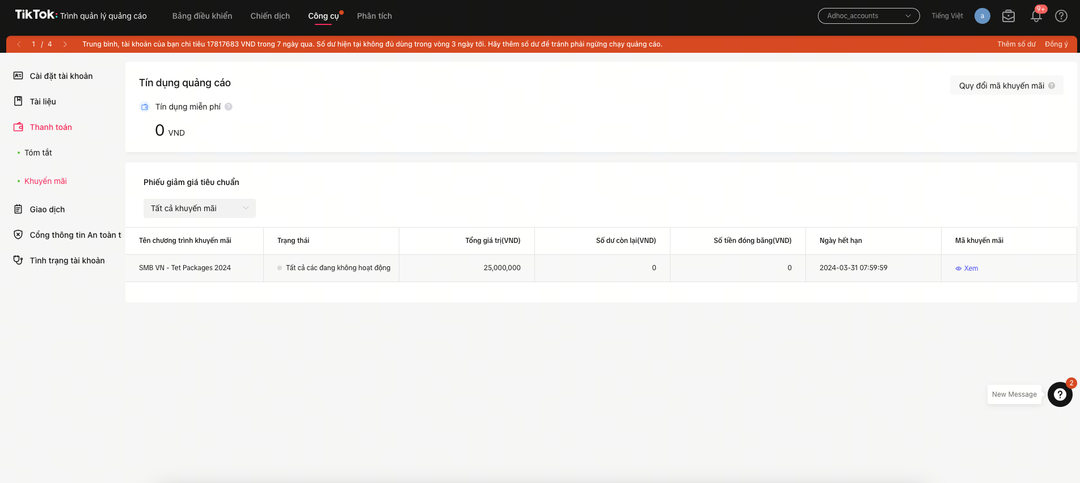This screenshot has width=1080, height=483.
Task: Go to next alert banner message
Action: click(65, 44)
